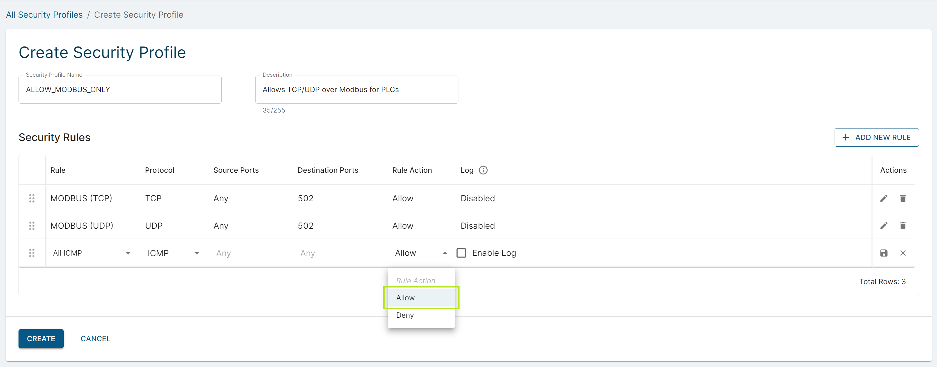Go to All Security Profiles breadcrumb
The width and height of the screenshot is (937, 367).
(x=44, y=15)
